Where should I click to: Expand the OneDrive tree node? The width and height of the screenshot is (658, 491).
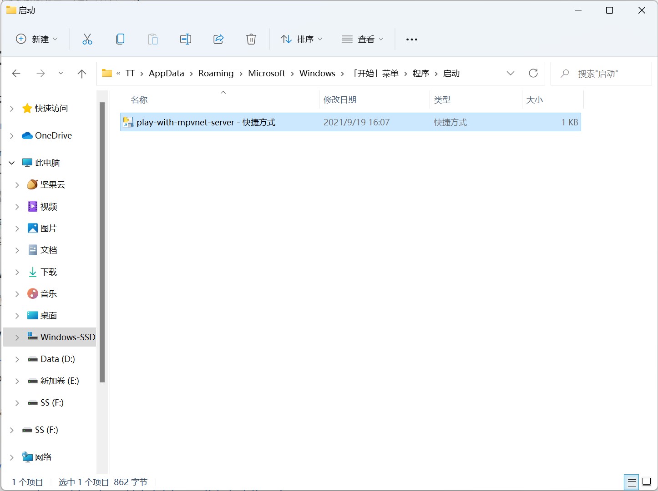12,135
